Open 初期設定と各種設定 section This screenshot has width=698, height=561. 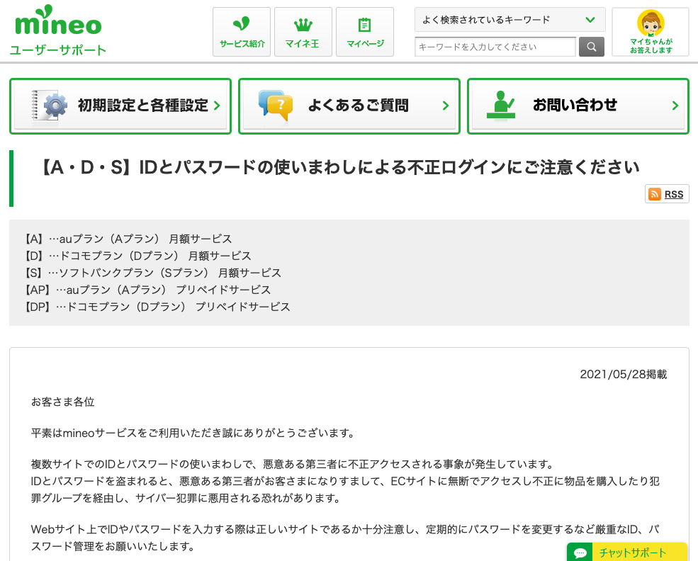point(120,106)
